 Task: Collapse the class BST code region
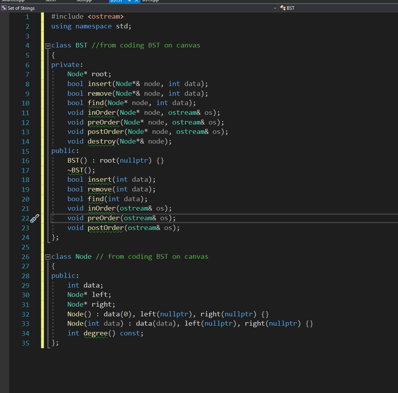(x=47, y=45)
